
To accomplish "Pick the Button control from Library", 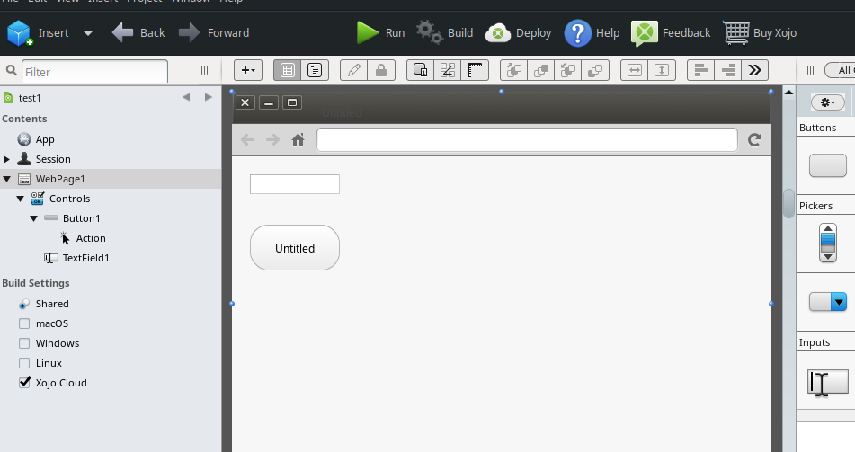I will click(x=828, y=165).
